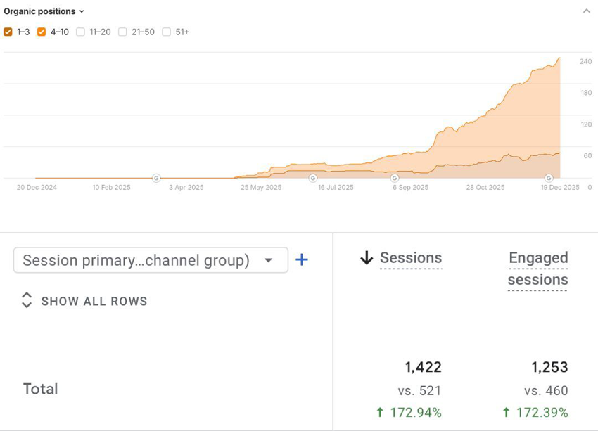
Task: Enable the 21–50 positions checkbox
Action: tap(123, 32)
